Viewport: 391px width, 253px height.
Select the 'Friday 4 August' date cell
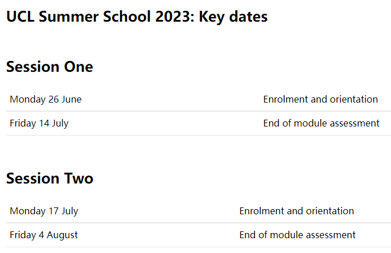point(44,235)
